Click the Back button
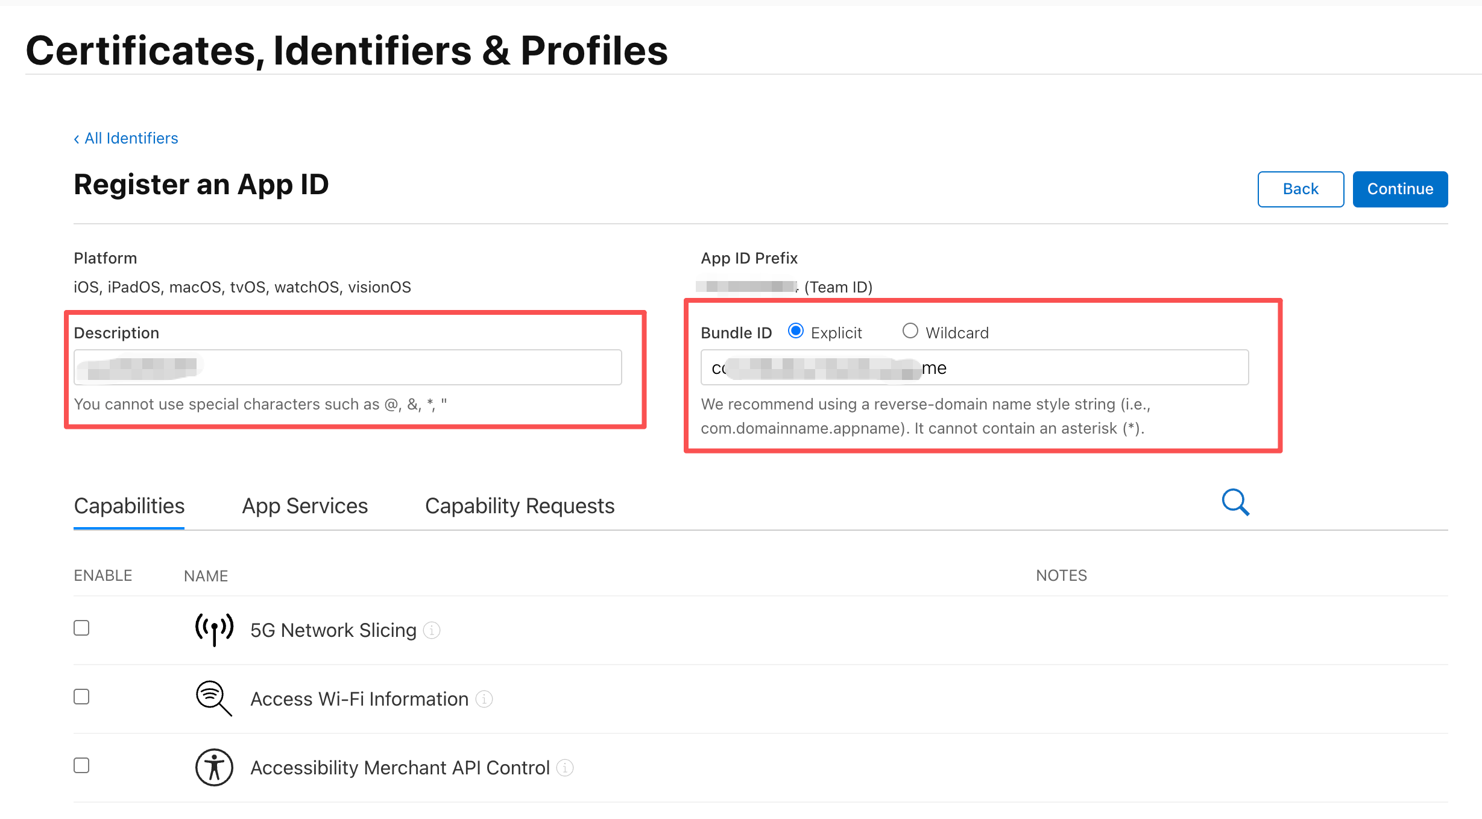Image resolution: width=1482 pixels, height=819 pixels. click(1301, 189)
